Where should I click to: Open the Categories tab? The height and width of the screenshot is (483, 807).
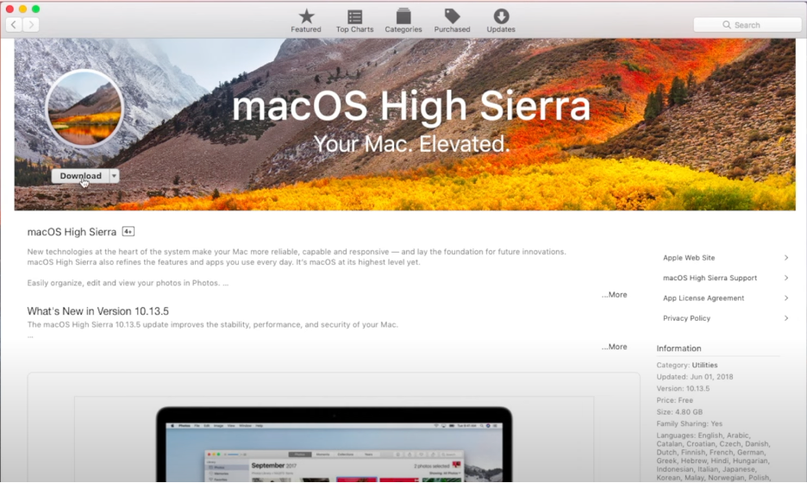(403, 21)
